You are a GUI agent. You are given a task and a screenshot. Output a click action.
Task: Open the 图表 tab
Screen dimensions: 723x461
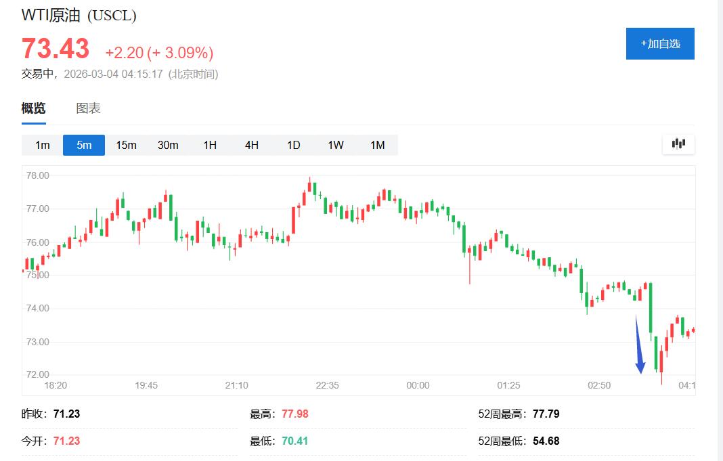[88, 108]
